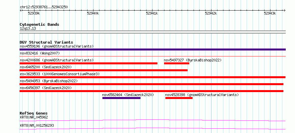
Task: Click the red bar under nsv6456397
Action: coord(151,91)
